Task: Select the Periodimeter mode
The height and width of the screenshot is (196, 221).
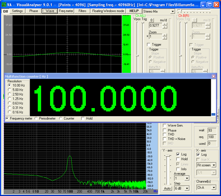Action: [x=36, y=118]
